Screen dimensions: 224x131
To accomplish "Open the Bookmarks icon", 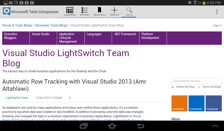I will (99, 11).
